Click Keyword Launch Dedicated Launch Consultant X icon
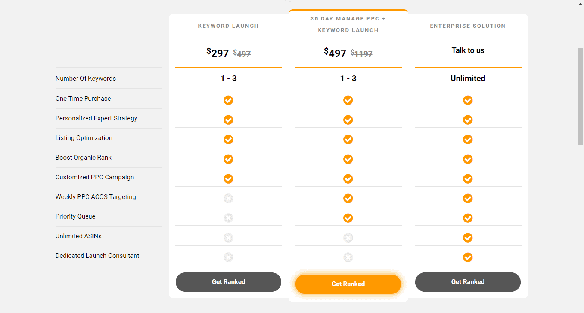 tap(228, 257)
